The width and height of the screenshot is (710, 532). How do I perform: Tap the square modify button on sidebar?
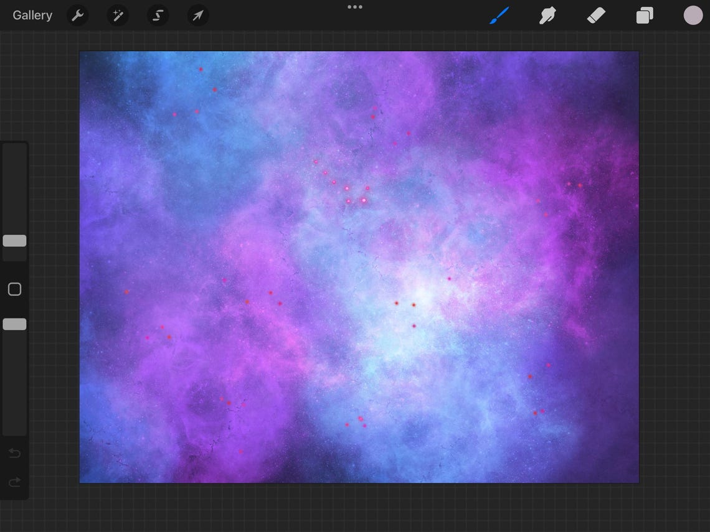[14, 289]
